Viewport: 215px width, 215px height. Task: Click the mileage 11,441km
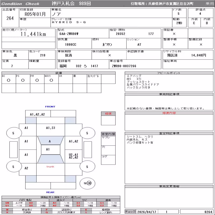tap(33, 34)
